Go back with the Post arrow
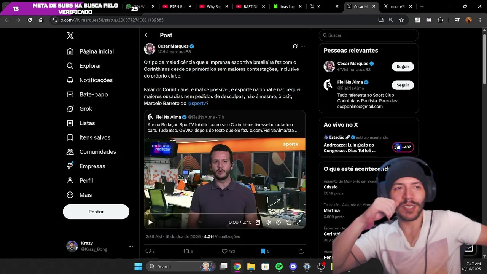487x274 pixels. (147, 35)
